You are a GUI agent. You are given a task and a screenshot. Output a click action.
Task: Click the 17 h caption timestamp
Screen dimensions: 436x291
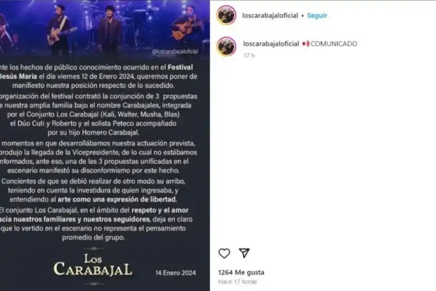pos(249,55)
